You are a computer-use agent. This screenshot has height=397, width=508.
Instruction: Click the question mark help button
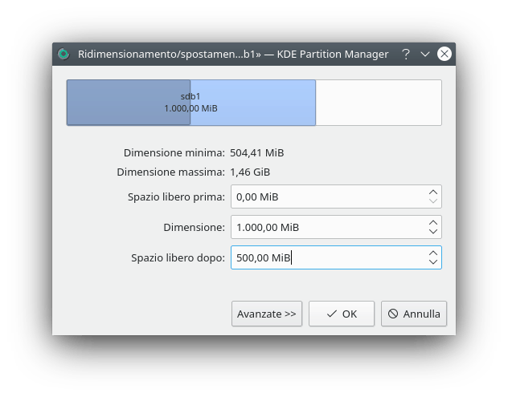coord(406,55)
